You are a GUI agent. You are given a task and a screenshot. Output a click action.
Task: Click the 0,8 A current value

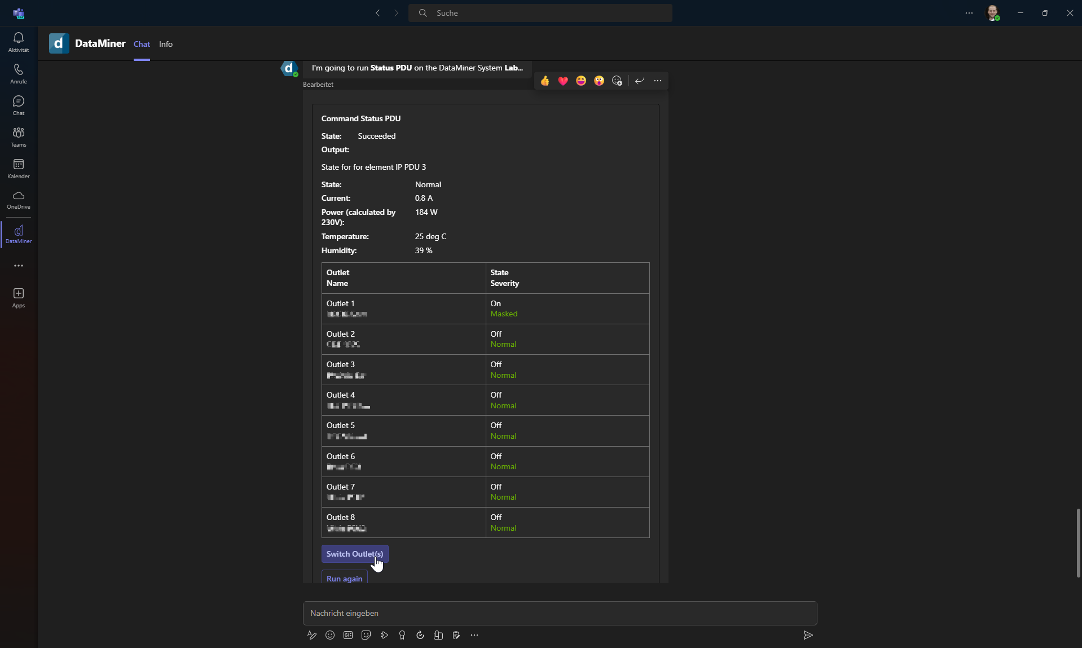(x=424, y=198)
